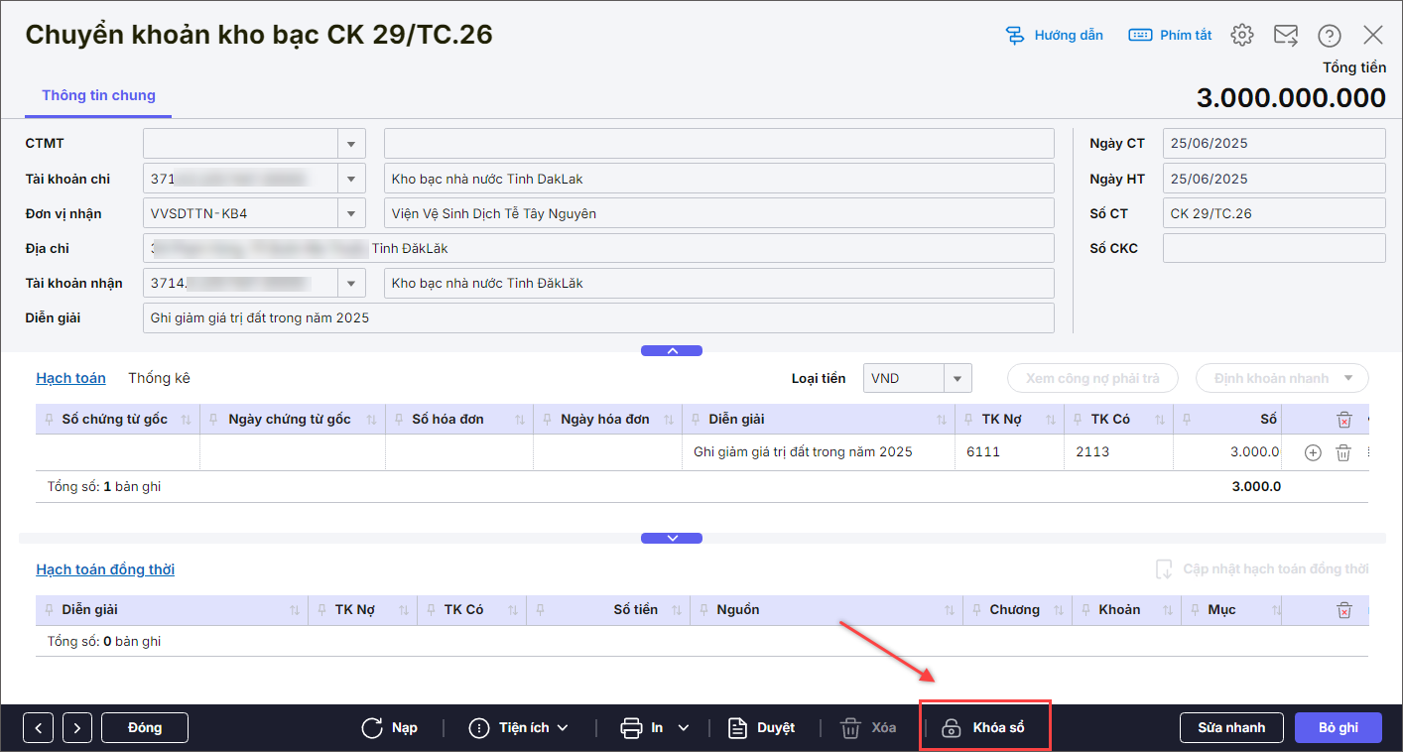
Task: Open the Loại tiền VND dropdown
Action: tap(957, 378)
